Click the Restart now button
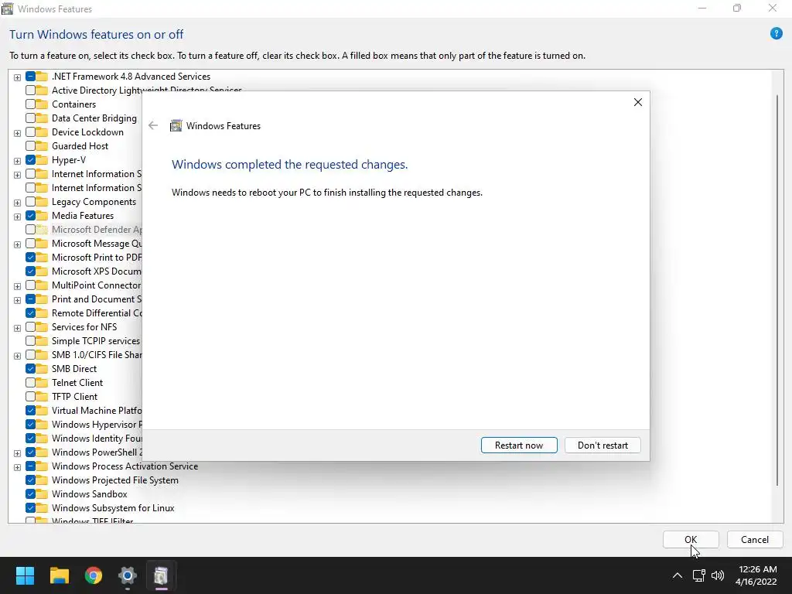The height and width of the screenshot is (594, 792). click(x=519, y=445)
